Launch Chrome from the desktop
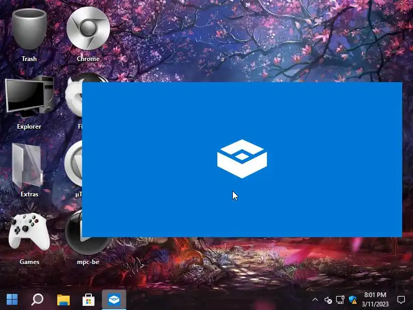Screen dimensions: 413x310 tap(88, 28)
